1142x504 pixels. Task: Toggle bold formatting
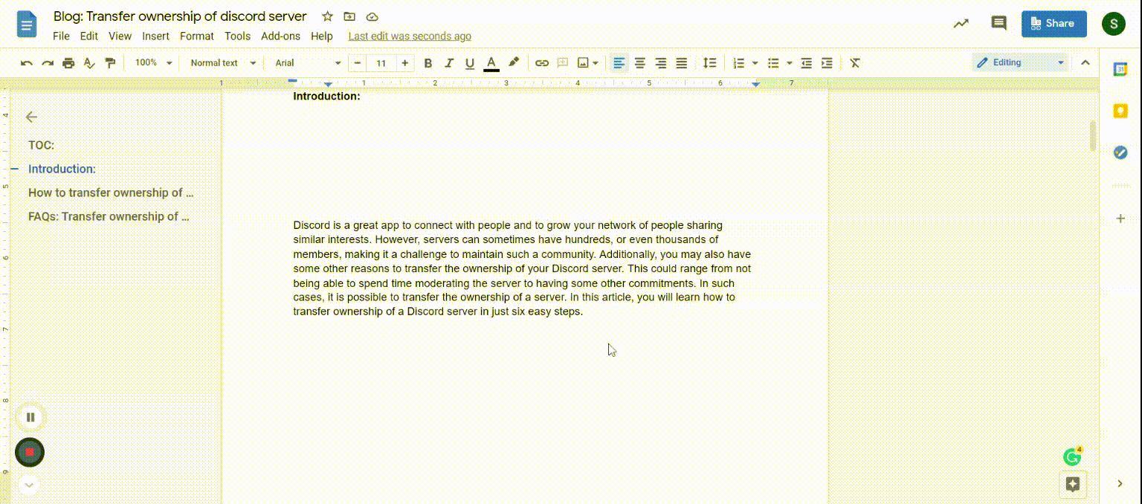[x=428, y=63]
